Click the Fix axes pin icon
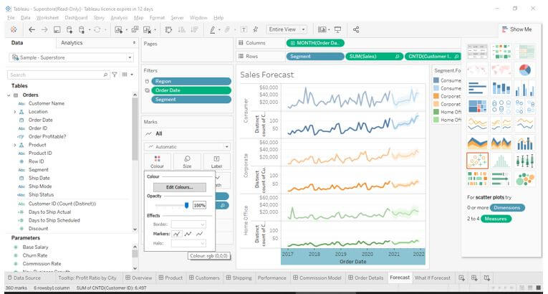This screenshot has width=548, height=294. point(256,29)
